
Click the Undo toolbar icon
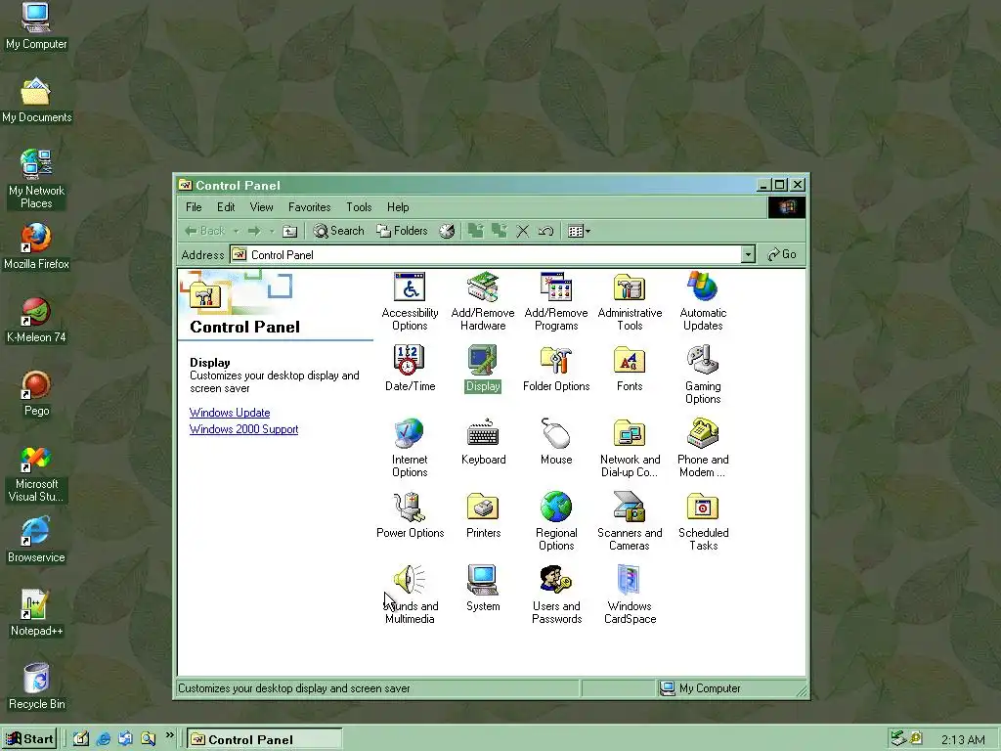point(545,231)
